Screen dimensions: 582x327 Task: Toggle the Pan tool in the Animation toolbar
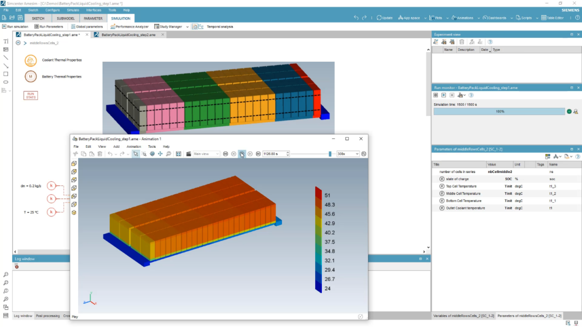[160, 154]
